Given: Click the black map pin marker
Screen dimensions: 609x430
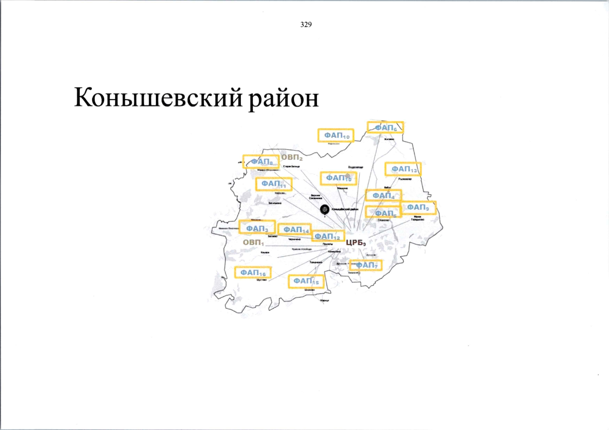Looking at the screenshot, I should pos(325,209).
